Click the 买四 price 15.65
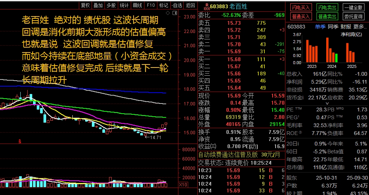 (234, 81)
